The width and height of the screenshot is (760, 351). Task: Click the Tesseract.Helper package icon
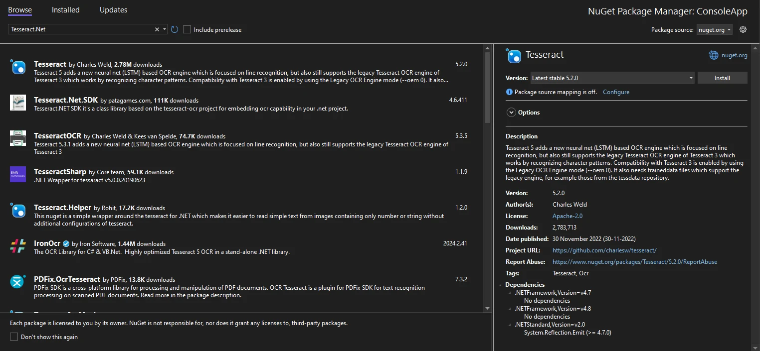(18, 210)
